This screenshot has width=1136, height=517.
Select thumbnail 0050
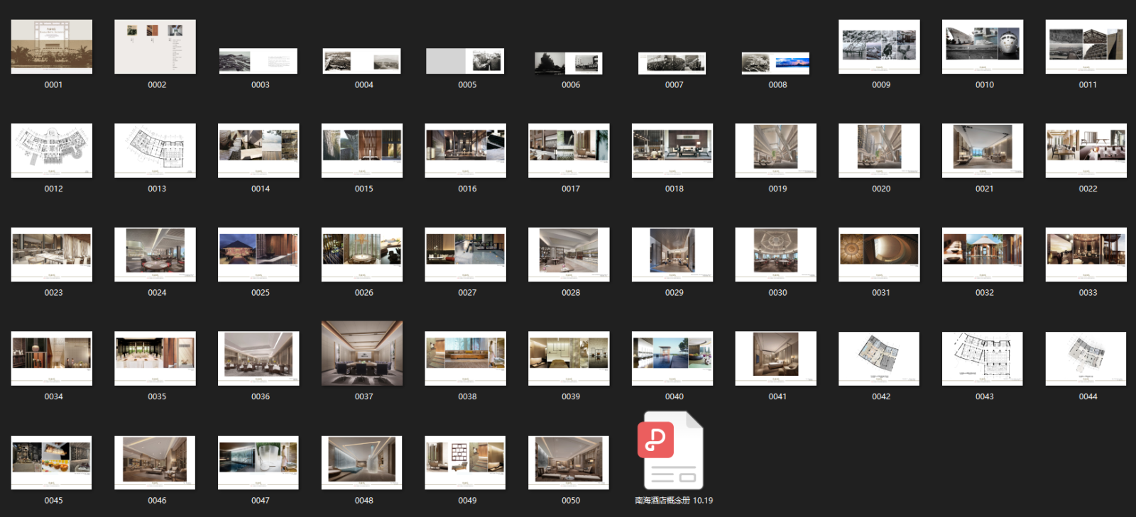pos(569,462)
